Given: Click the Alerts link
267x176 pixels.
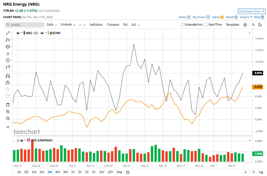Looking at the screenshot, I should (216, 17).
